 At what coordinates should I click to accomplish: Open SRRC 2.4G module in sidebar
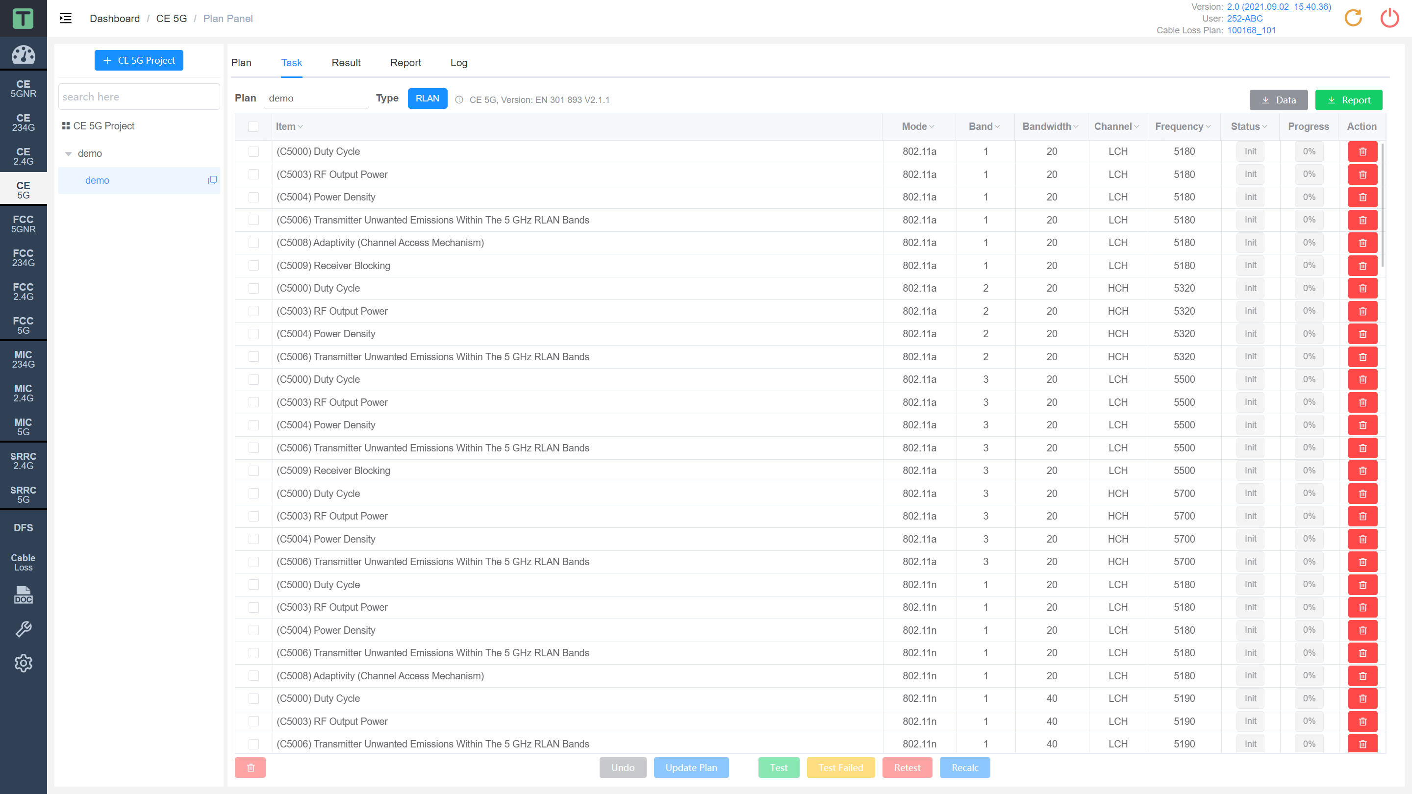tap(23, 461)
